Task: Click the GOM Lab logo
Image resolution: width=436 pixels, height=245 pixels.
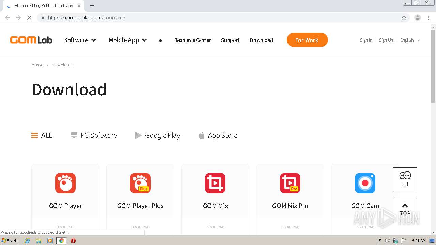Action: pos(31,40)
